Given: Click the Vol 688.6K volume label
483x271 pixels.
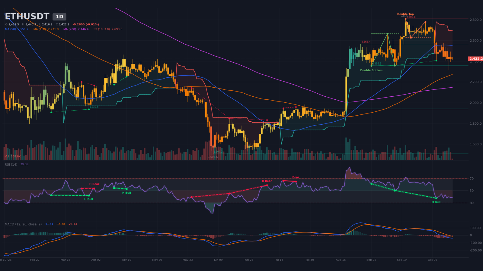Looking at the screenshot, I should 13,157.
